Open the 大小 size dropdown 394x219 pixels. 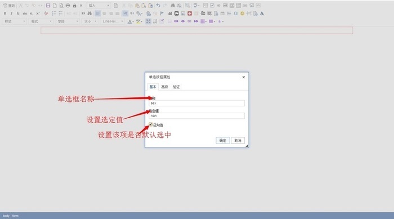(90, 21)
